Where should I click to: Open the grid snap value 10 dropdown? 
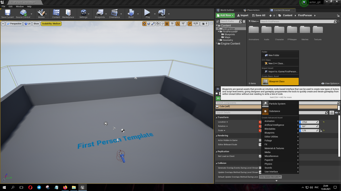(x=172, y=24)
